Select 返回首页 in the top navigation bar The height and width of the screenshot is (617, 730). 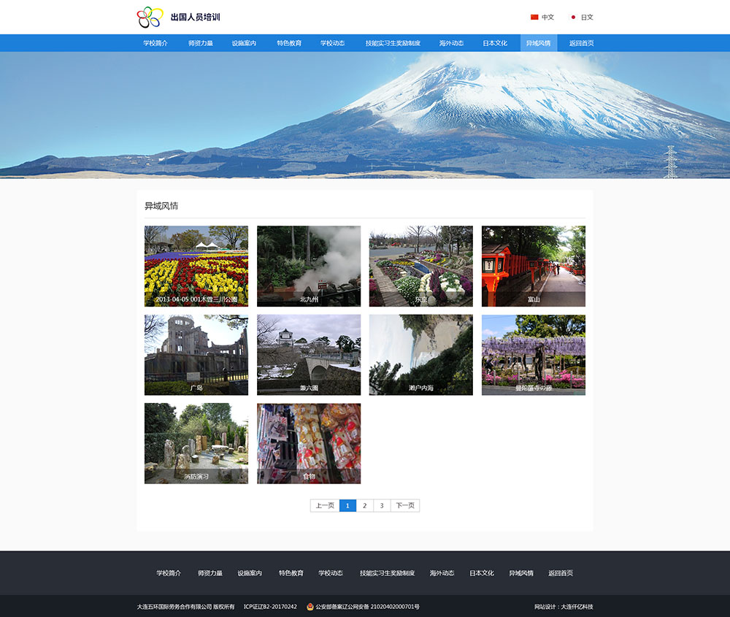[581, 43]
